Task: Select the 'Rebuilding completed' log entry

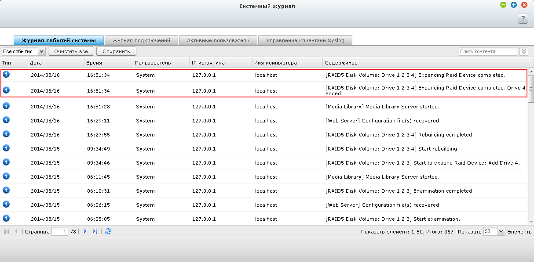Action: [x=264, y=134]
